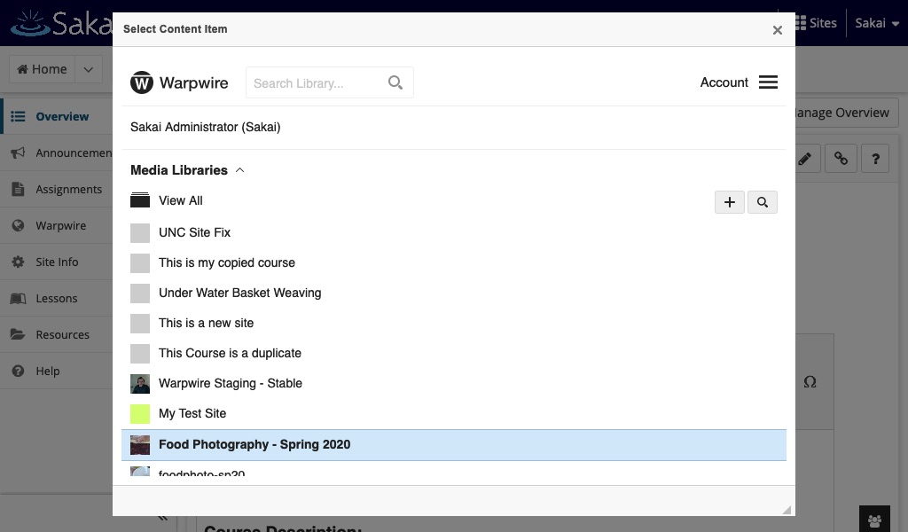Collapse the sidebar with double chevron
Viewport: 908px width, 532px height.
click(163, 518)
